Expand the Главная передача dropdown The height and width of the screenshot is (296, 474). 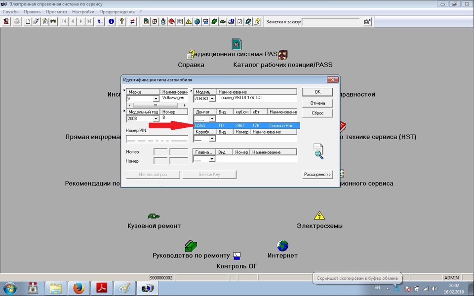click(x=212, y=158)
